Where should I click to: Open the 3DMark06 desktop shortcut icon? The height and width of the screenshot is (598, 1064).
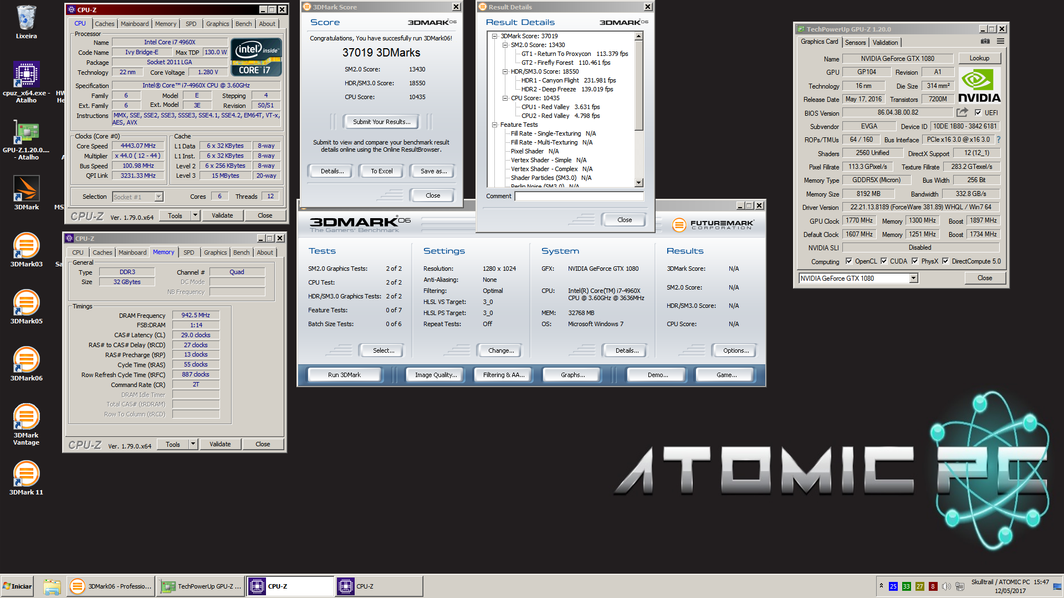point(26,364)
